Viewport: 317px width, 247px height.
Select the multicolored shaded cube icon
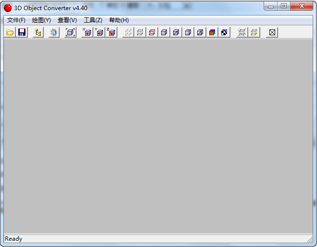tap(212, 32)
